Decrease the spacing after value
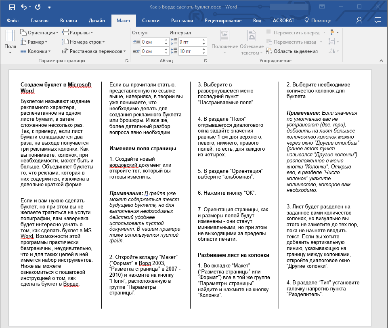 click(x=203, y=53)
